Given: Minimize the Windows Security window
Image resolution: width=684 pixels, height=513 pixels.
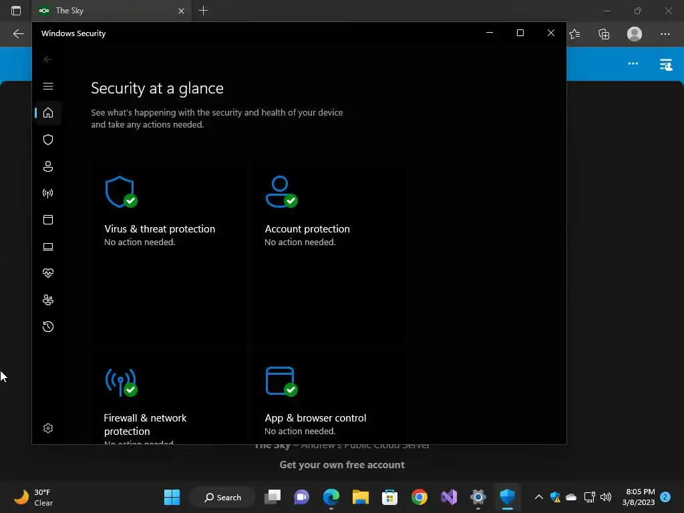Looking at the screenshot, I should pyautogui.click(x=490, y=33).
